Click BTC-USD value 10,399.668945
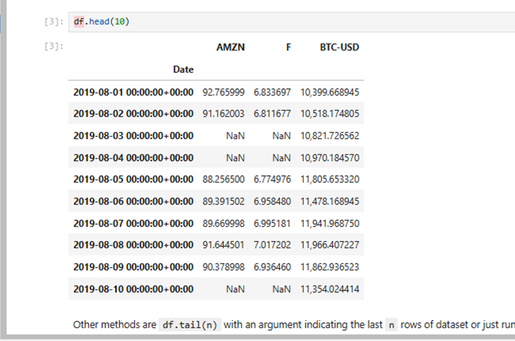 point(329,92)
